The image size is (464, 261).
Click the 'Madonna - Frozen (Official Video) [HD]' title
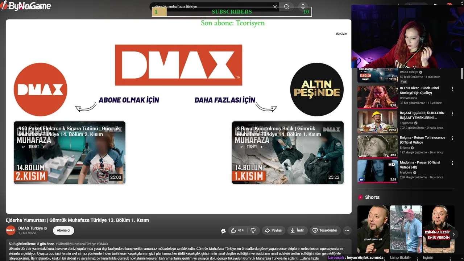pos(420,165)
